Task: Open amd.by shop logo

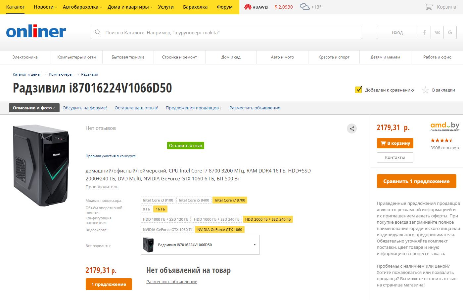Action: [x=445, y=127]
